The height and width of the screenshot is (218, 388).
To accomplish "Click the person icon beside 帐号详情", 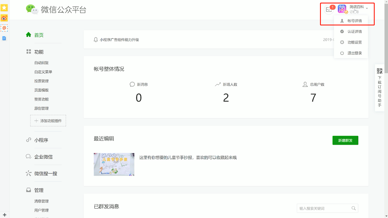I will pyautogui.click(x=342, y=21).
